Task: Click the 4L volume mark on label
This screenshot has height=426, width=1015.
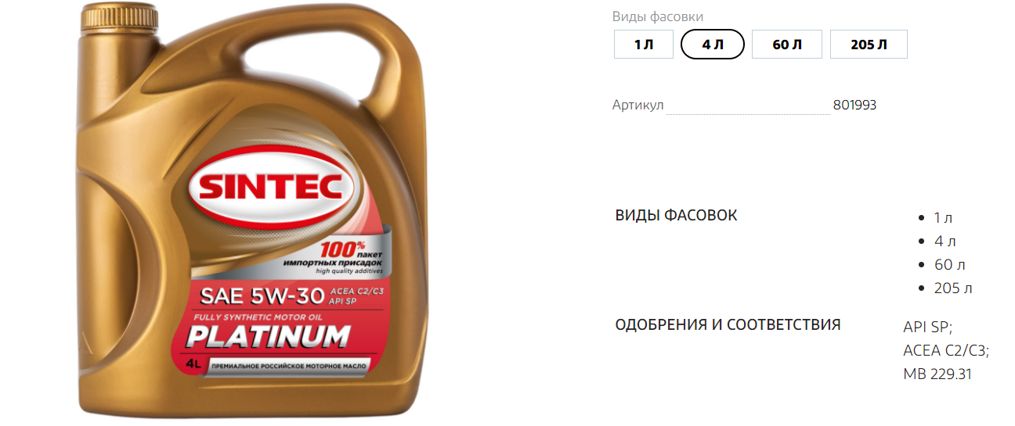Action: click(x=194, y=363)
